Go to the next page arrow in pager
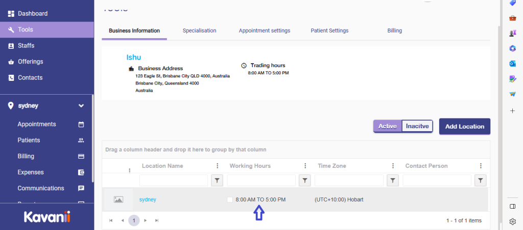523x230 pixels. pos(146,220)
